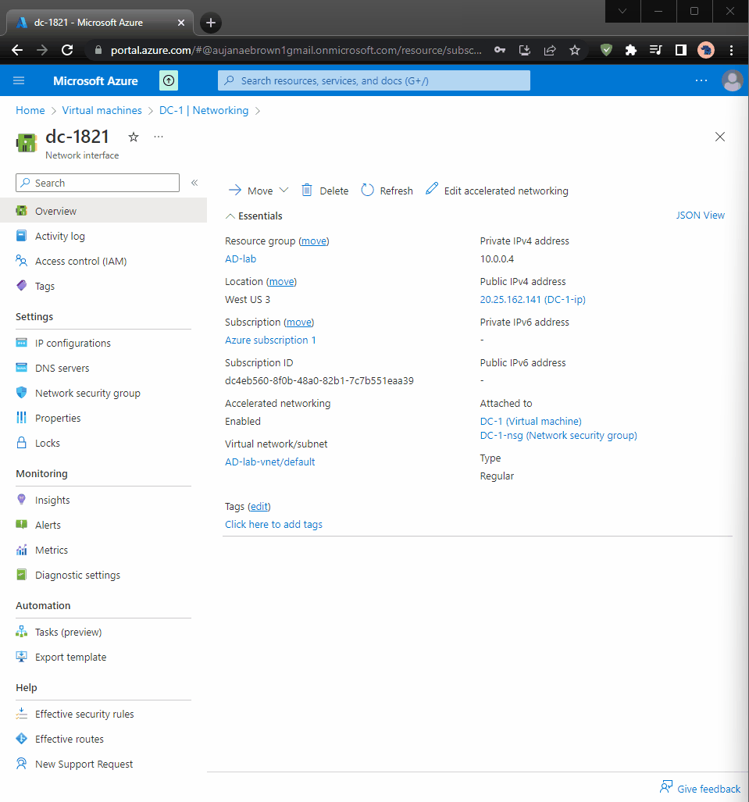
Task: Open public IP 20.25.162.141 (DC-1-ip)
Action: (x=533, y=299)
